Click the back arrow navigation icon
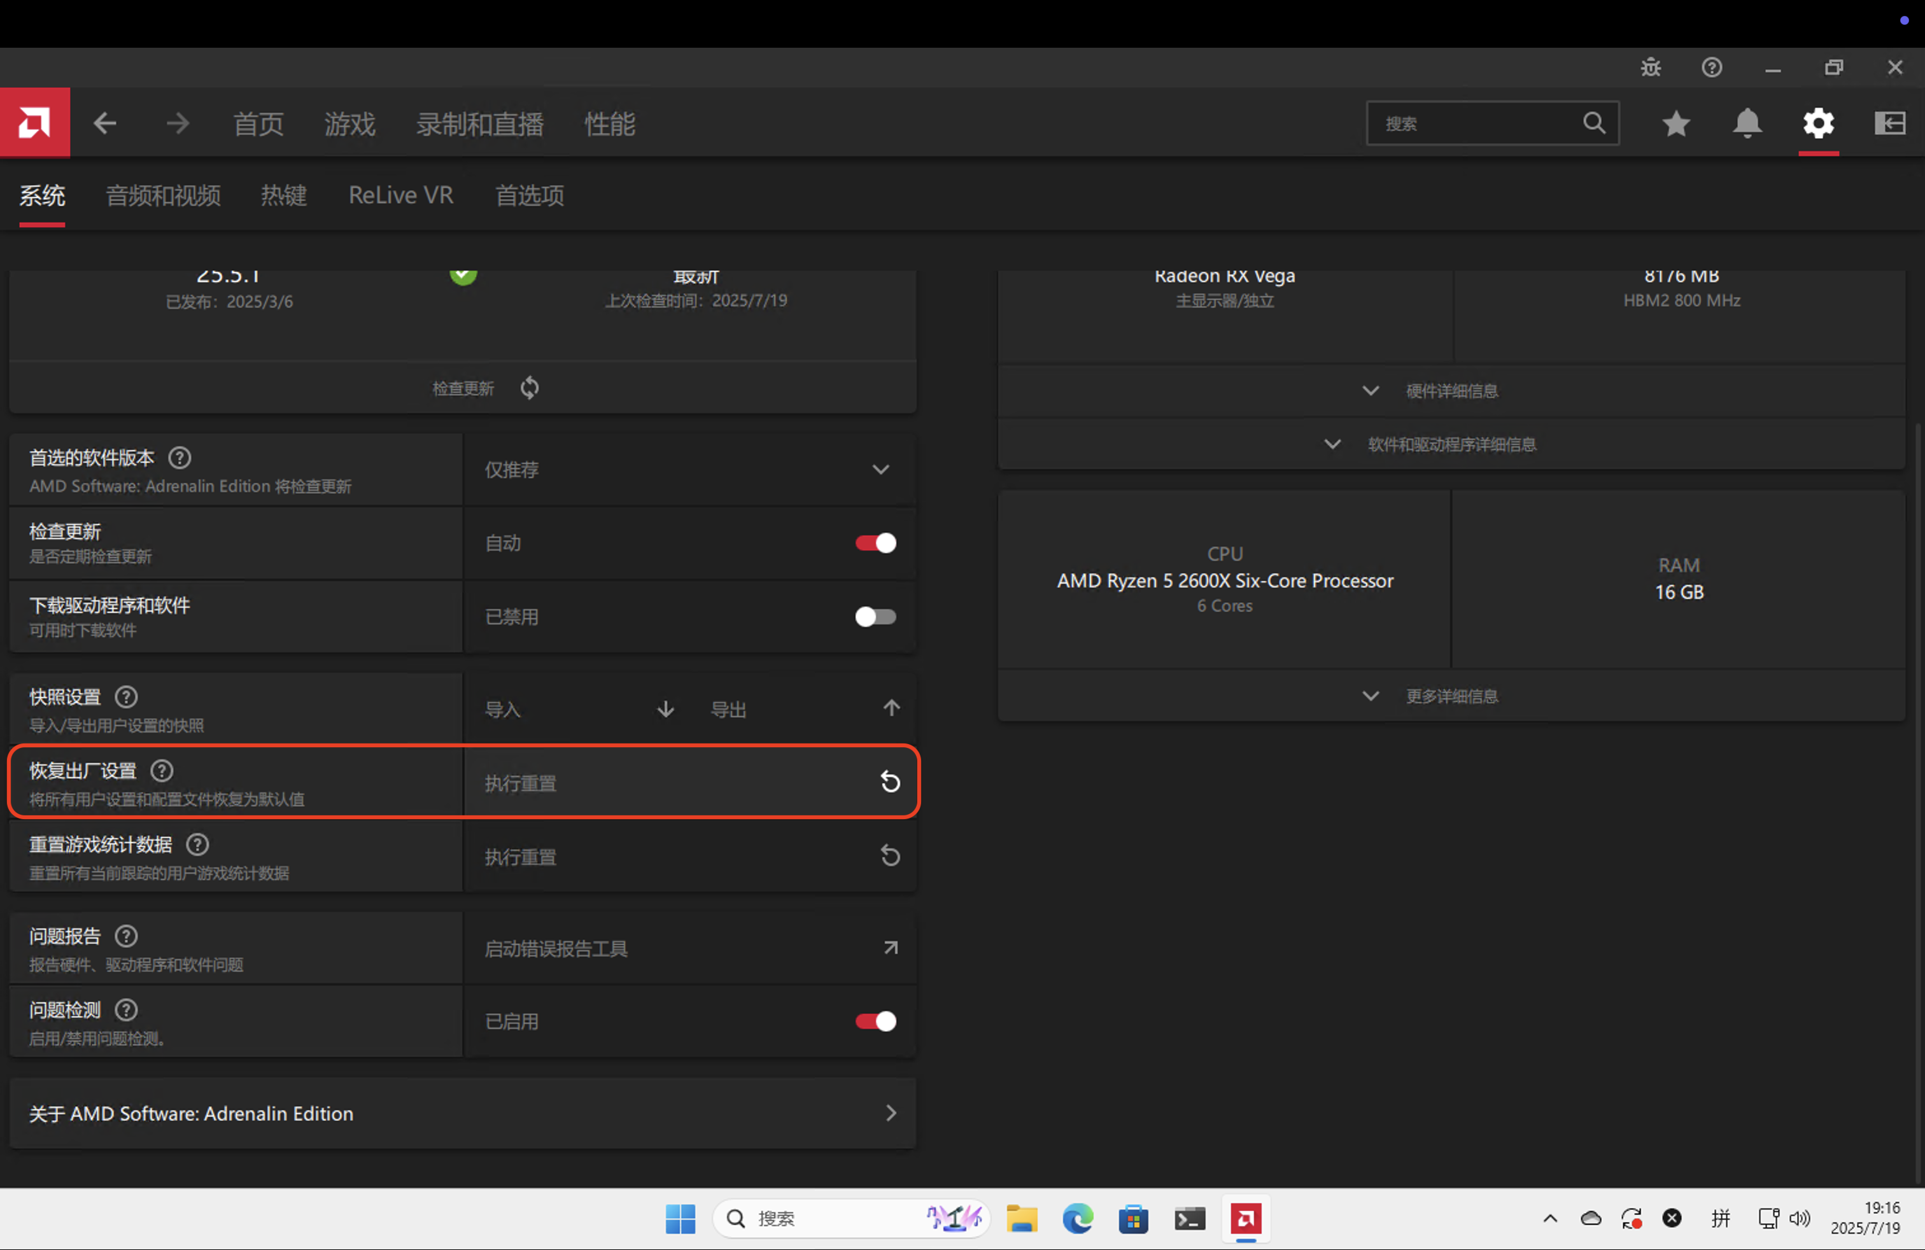Screen dimensions: 1925x1250 coord(105,123)
